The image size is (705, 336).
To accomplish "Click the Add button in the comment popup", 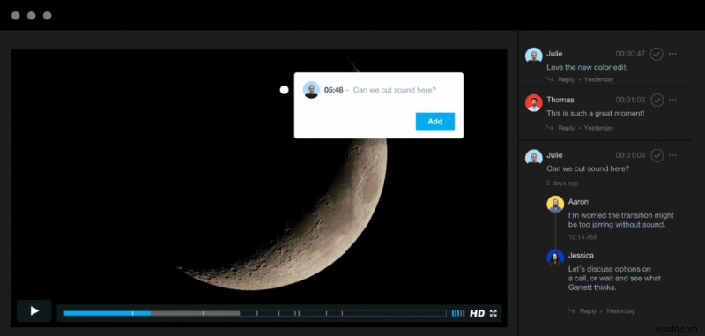I will tap(434, 122).
